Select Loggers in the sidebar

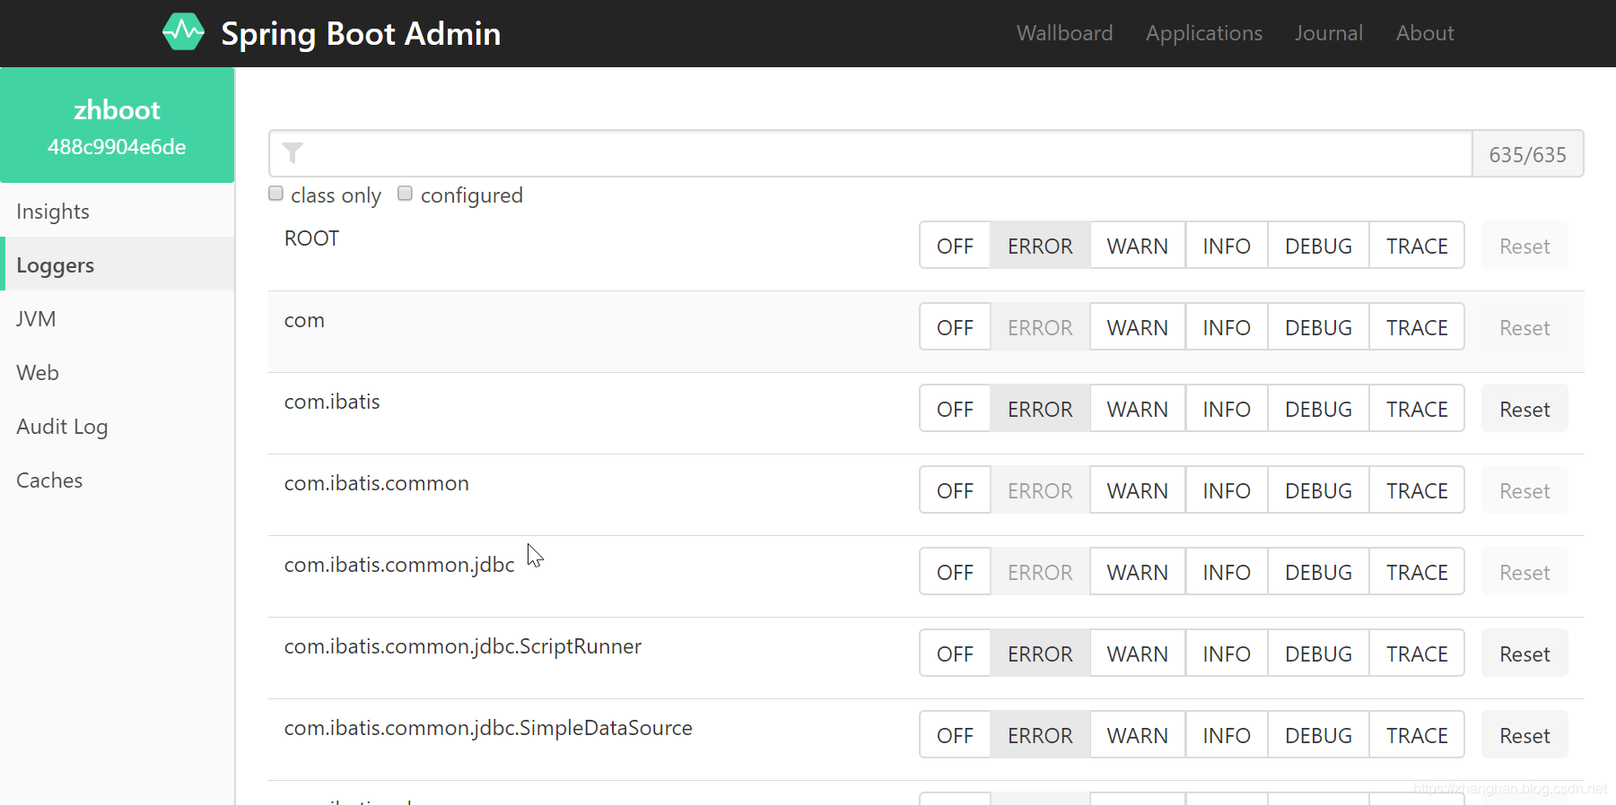(x=118, y=265)
